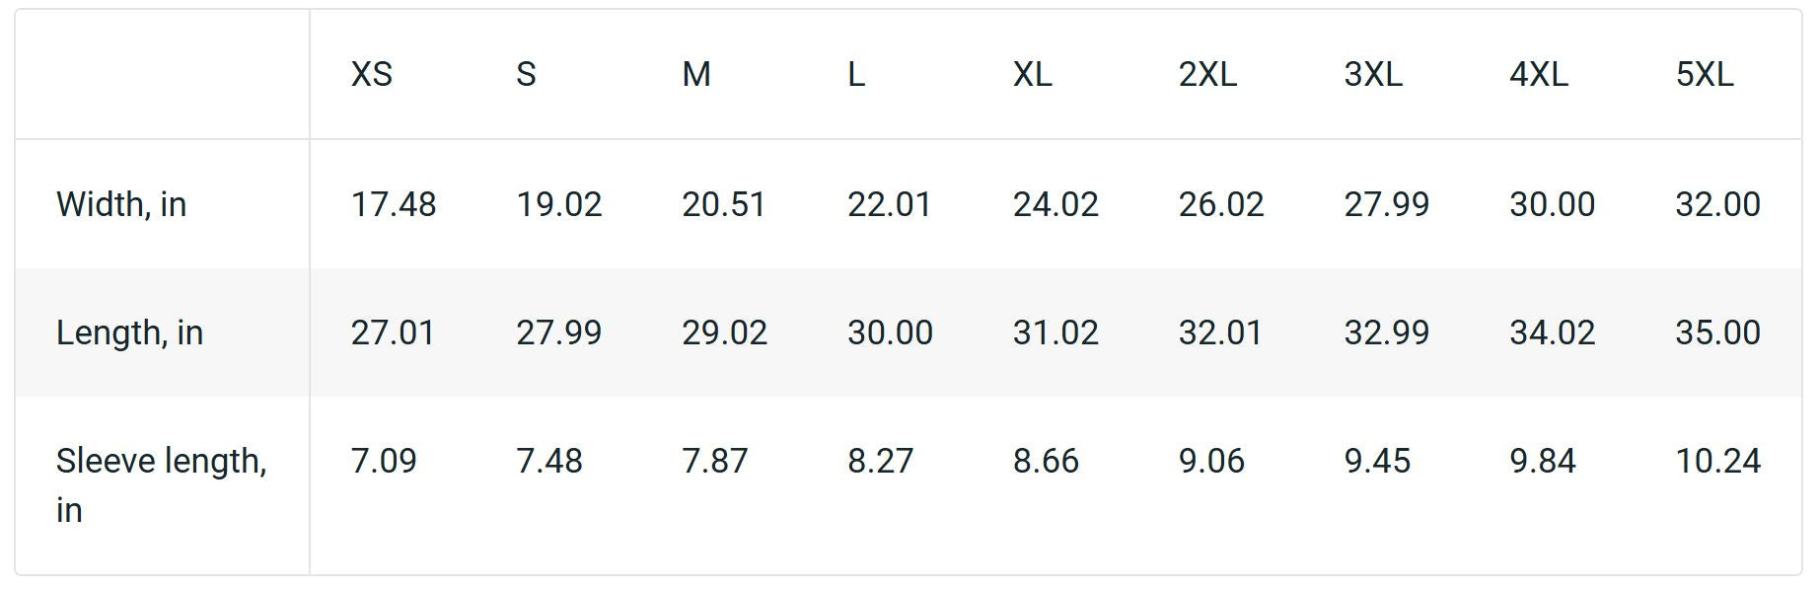Click the 27.01 length value
The height and width of the screenshot is (590, 1819).
coord(393,332)
